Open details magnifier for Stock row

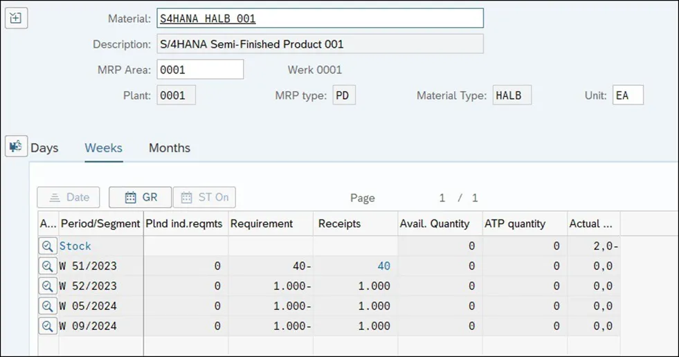tap(48, 246)
